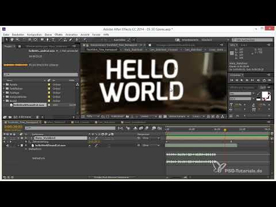The height and width of the screenshot is (207, 276).
Task: Mute audio in Preview panel
Action: coord(258,80)
